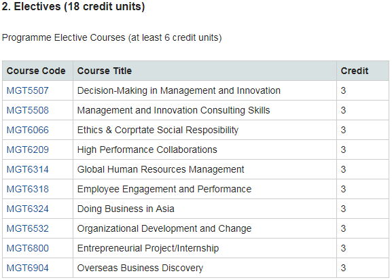Open the MGT5508 course link
Viewport: 392px width, 280px height.
(x=27, y=110)
